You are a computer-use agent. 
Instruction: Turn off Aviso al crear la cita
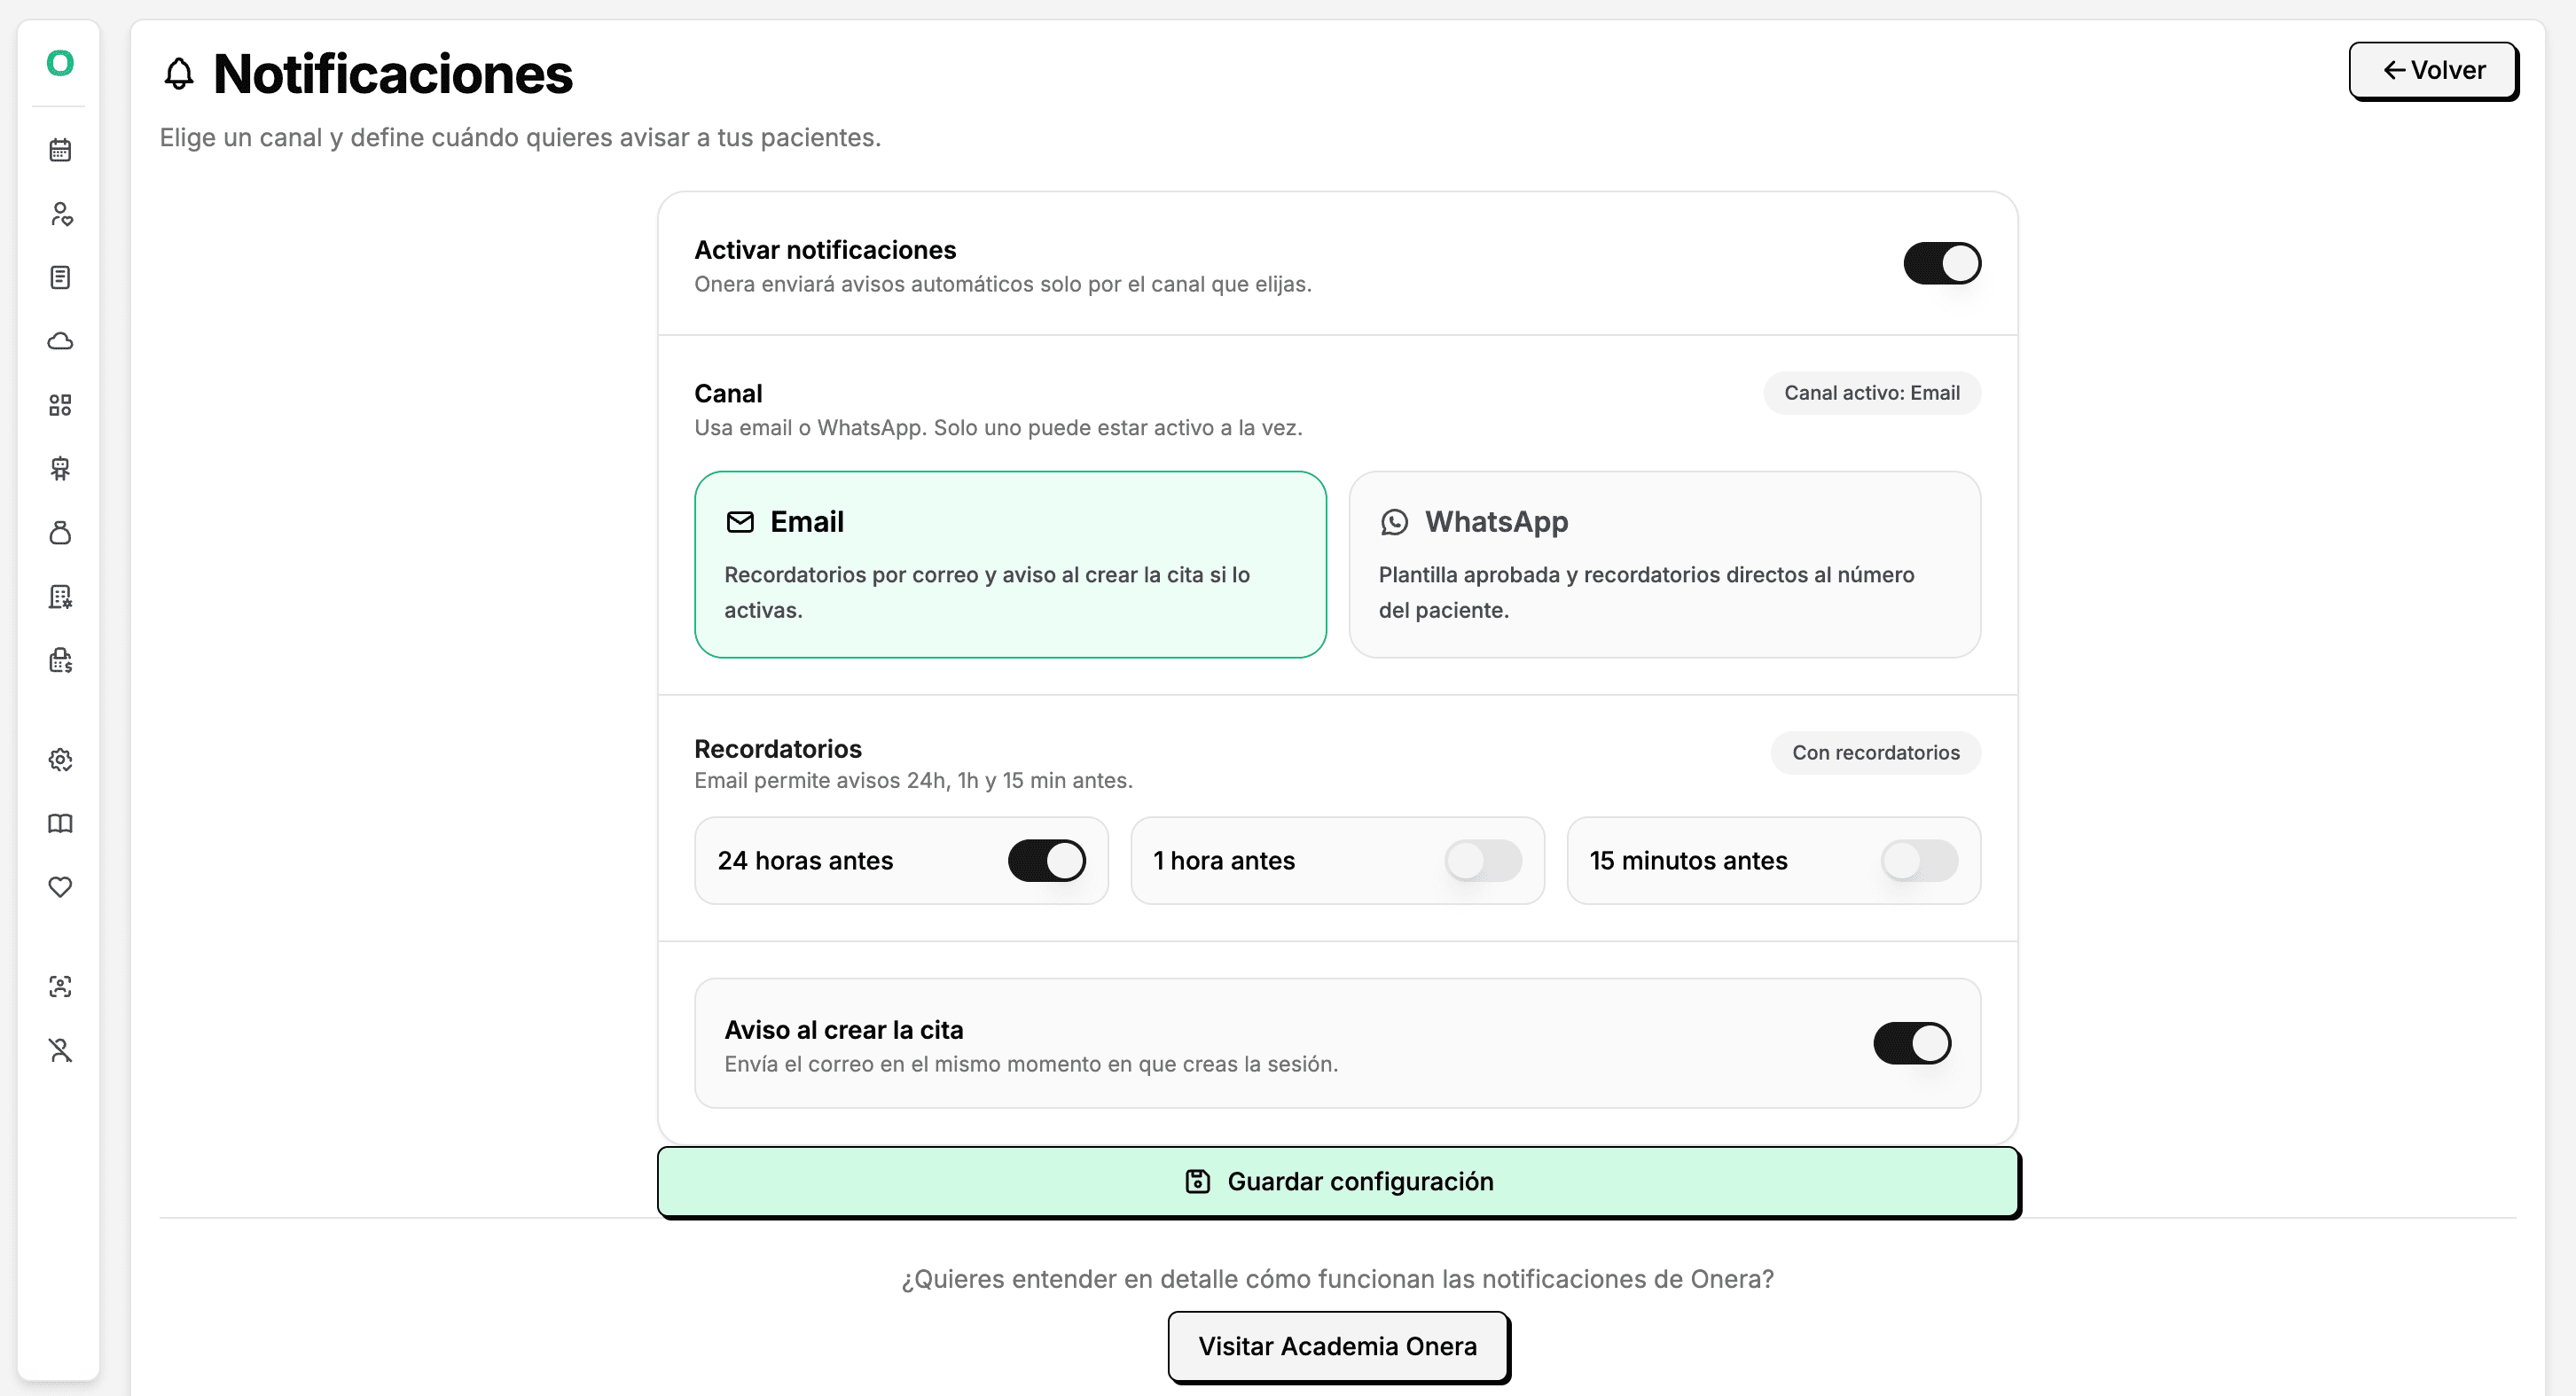1911,1043
